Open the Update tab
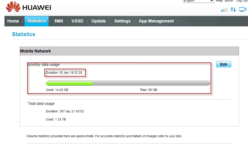Screen dimensions: 248x144 pos(98,21)
